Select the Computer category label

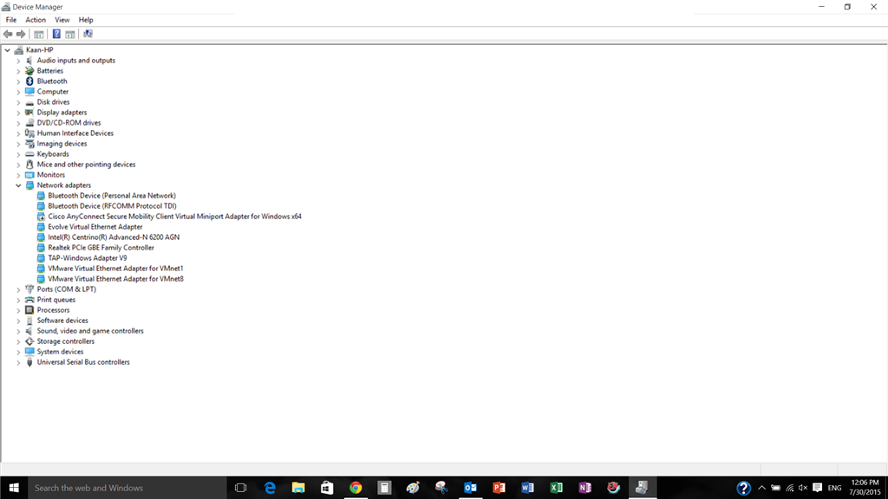pos(53,92)
